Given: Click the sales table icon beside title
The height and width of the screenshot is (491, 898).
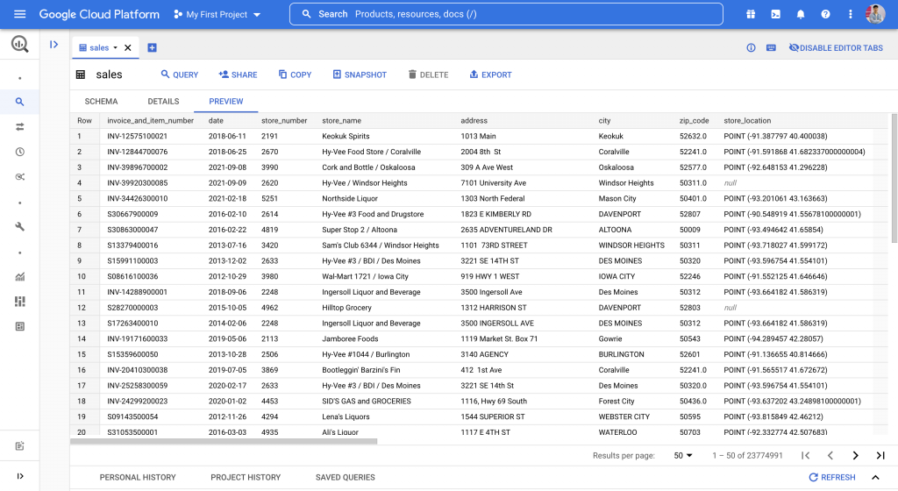Looking at the screenshot, I should click(x=81, y=75).
